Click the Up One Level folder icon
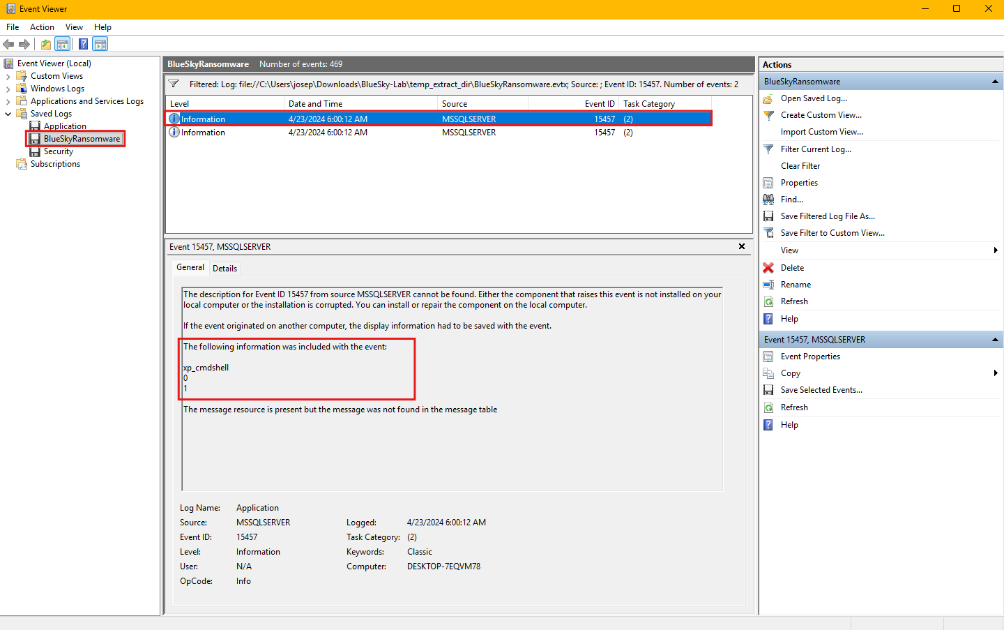The width and height of the screenshot is (1004, 630). 46,44
